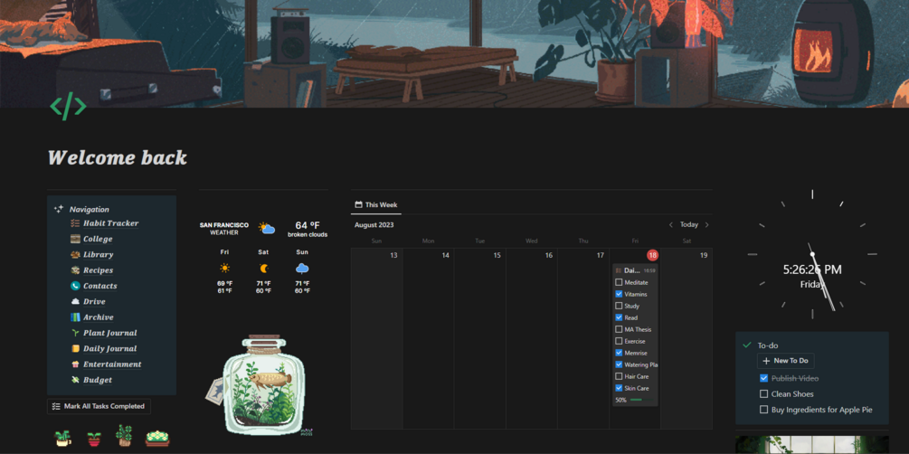Screen dimensions: 909x454
Task: Check the MA Thesis checkbox
Action: pos(619,329)
